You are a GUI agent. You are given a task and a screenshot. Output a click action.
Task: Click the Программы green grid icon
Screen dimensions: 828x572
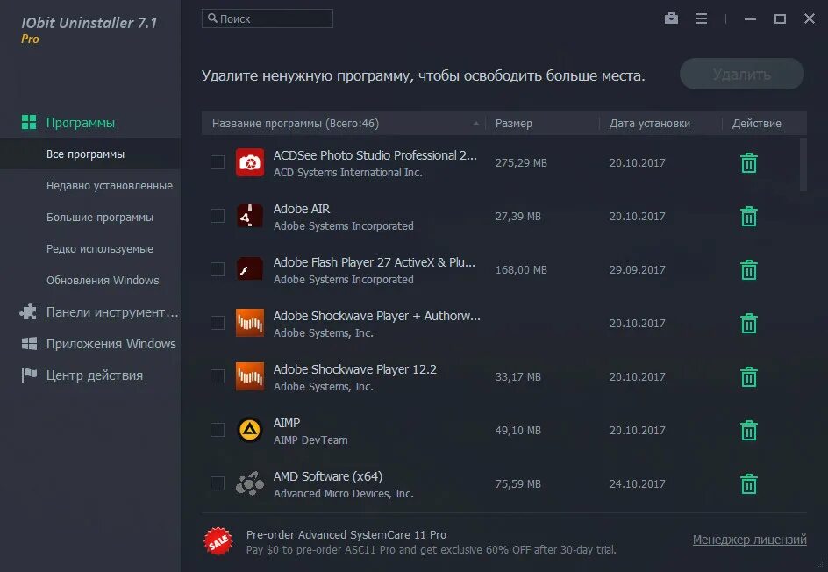(x=29, y=122)
